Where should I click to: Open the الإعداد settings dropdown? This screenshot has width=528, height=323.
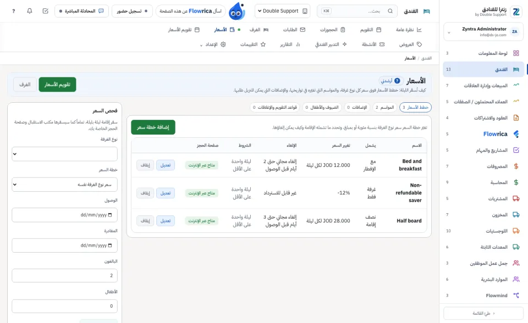click(213, 44)
